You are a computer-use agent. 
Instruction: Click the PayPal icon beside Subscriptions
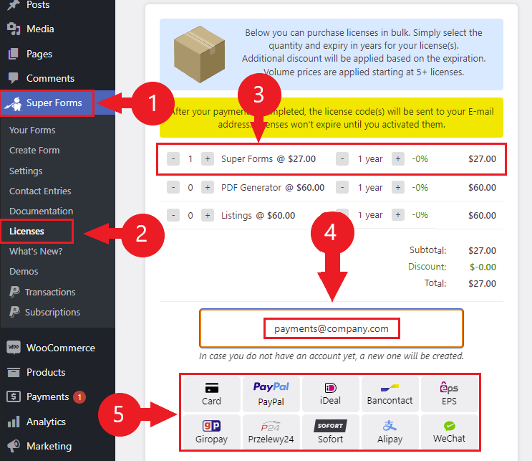(x=14, y=312)
